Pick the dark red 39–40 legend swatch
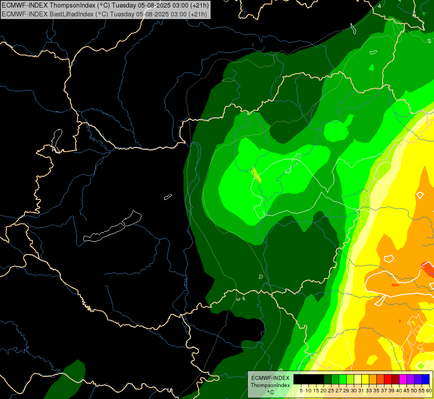Image resolution: width=434 pixels, height=399 pixels. point(395,379)
